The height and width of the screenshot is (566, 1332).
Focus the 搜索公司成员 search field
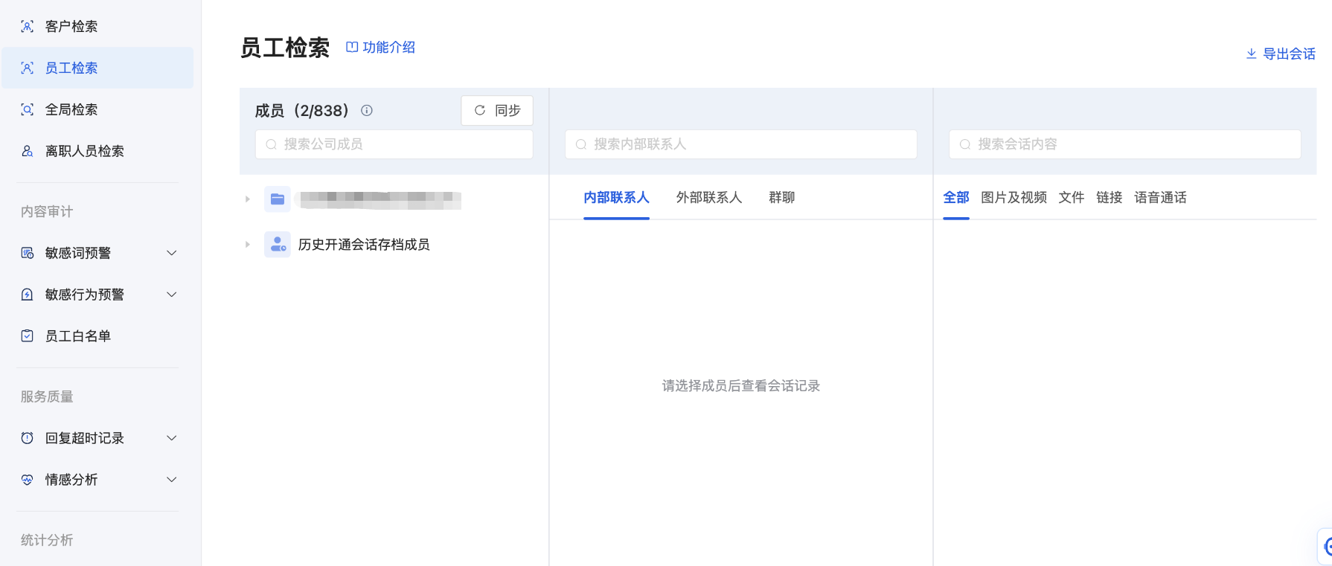394,144
